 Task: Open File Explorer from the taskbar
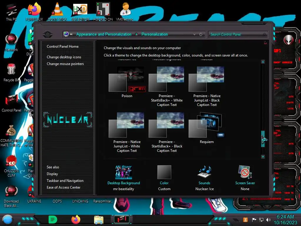(x=99, y=220)
